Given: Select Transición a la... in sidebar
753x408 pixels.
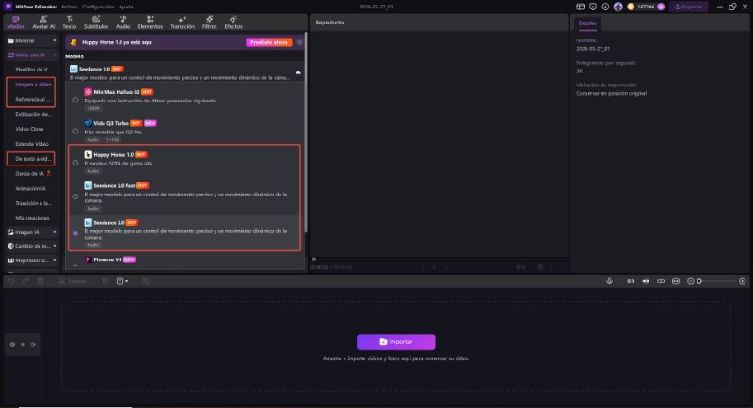Looking at the screenshot, I should click(33, 203).
